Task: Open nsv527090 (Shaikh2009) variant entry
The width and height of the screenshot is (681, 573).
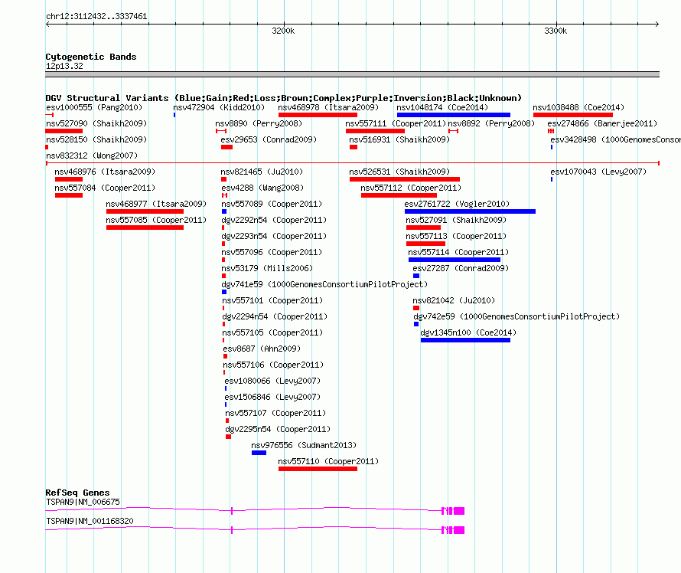Action: (x=96, y=123)
